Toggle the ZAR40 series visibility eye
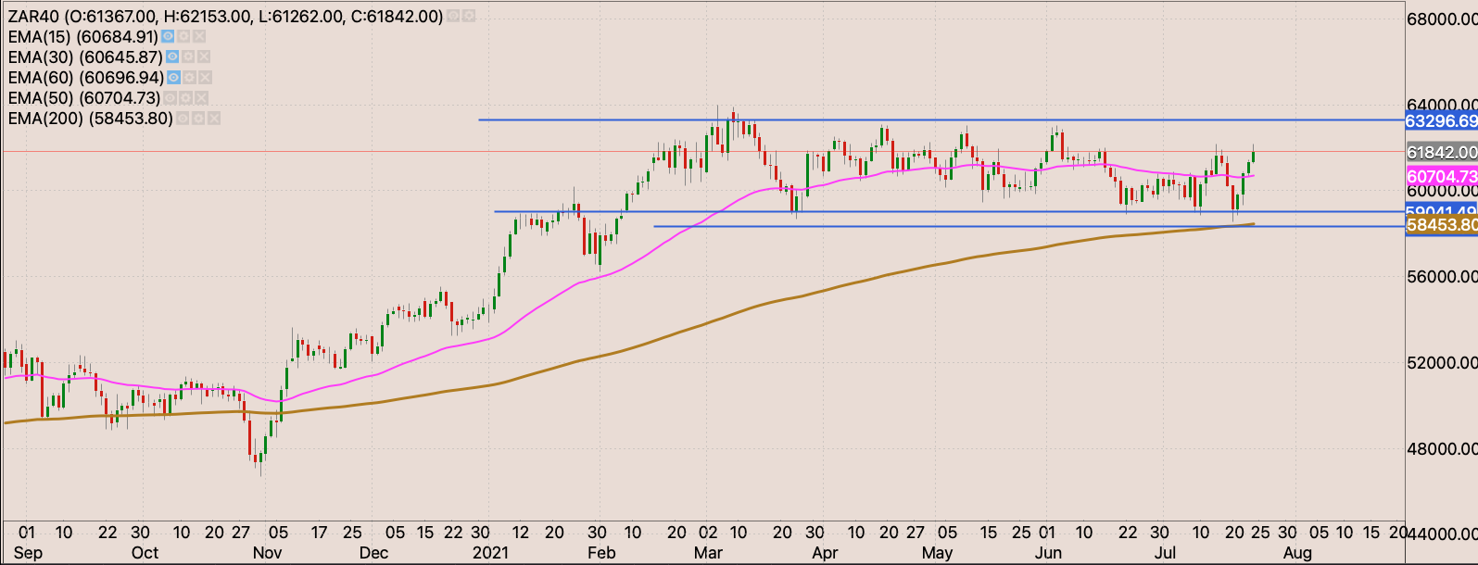This screenshot has height=565, width=1478. [x=453, y=17]
